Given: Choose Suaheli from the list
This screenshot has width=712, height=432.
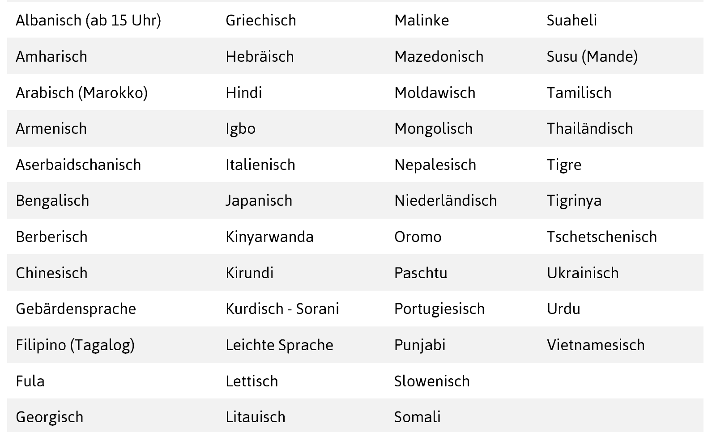Looking at the screenshot, I should 571,21.
